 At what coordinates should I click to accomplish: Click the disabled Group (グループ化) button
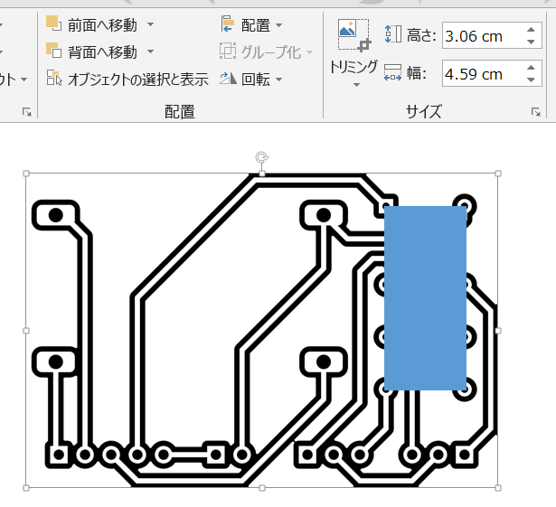266,52
